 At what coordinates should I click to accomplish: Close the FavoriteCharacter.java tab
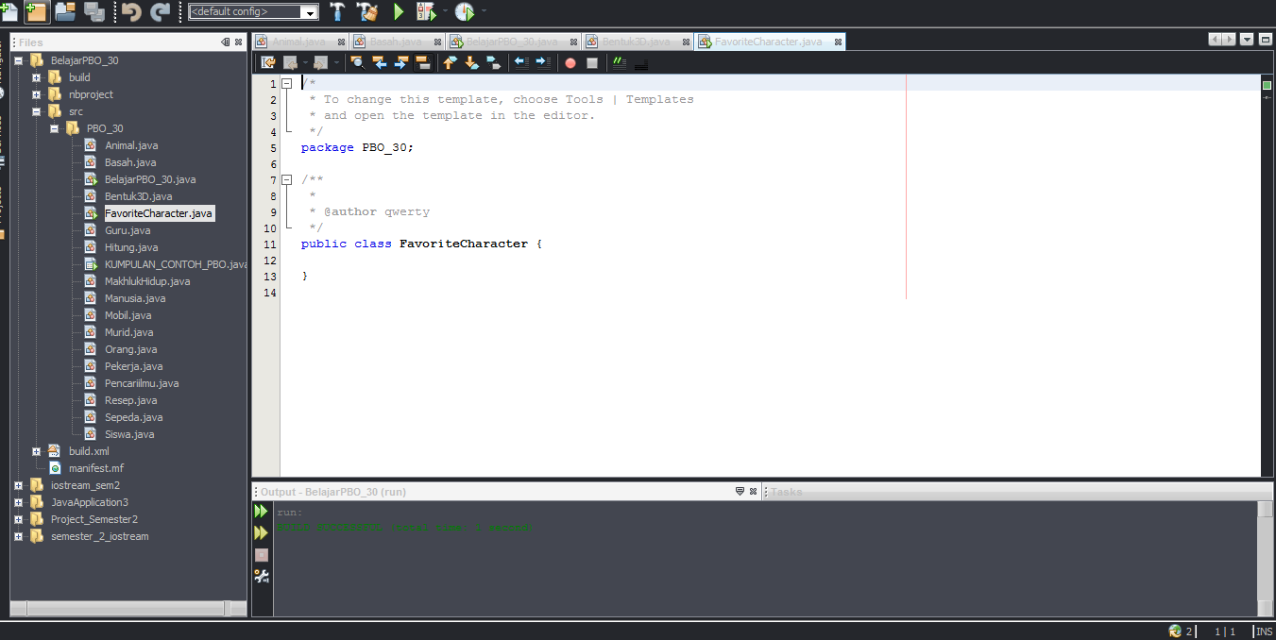pos(837,42)
